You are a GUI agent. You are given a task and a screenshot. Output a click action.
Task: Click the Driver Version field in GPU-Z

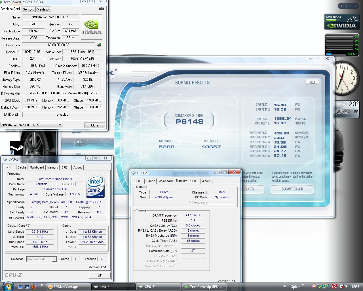[x=62, y=93]
